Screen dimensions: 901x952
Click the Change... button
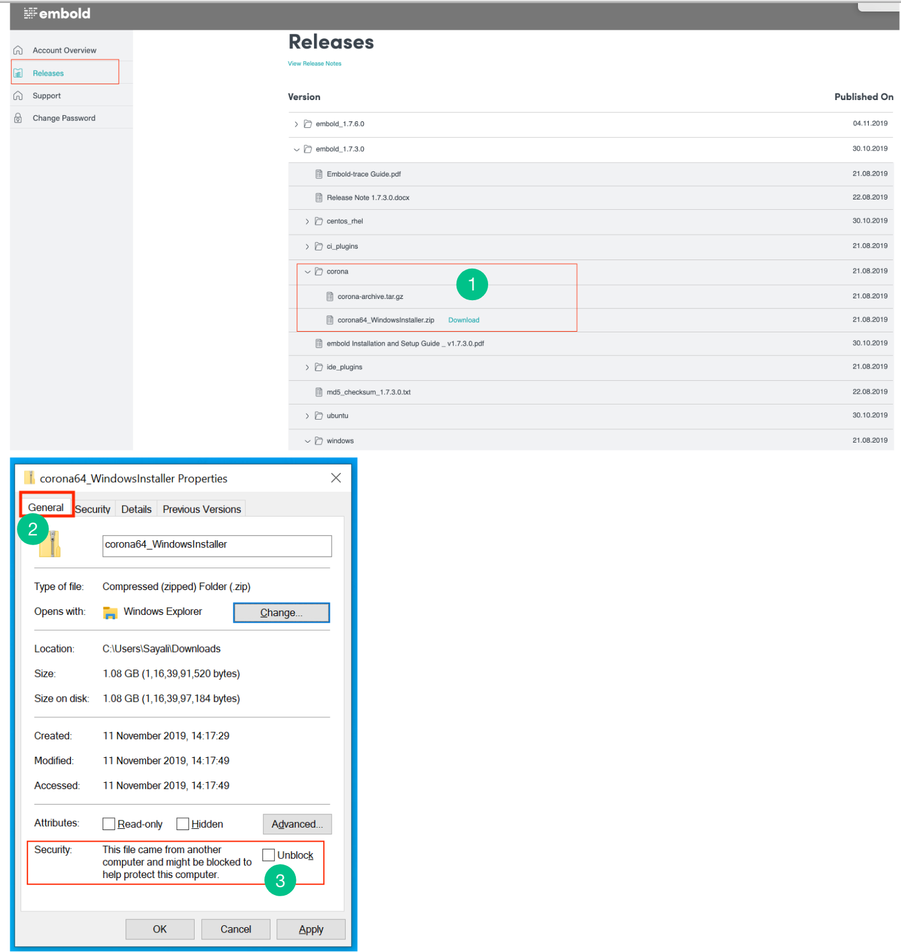tap(281, 612)
